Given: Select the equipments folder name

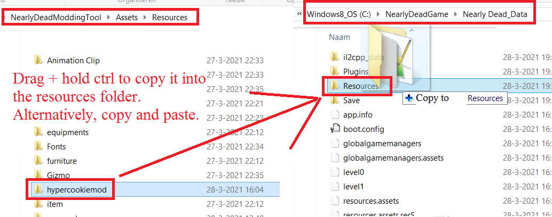Looking at the screenshot, I should [x=68, y=132].
